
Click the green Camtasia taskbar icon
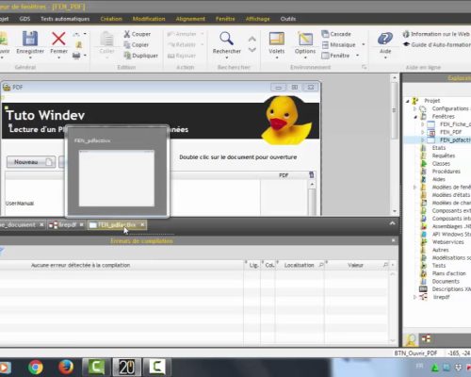(96, 367)
